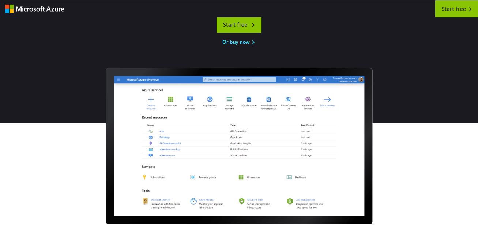Click the API Connection type cell
Screen dimensions: 478x229
point(238,131)
